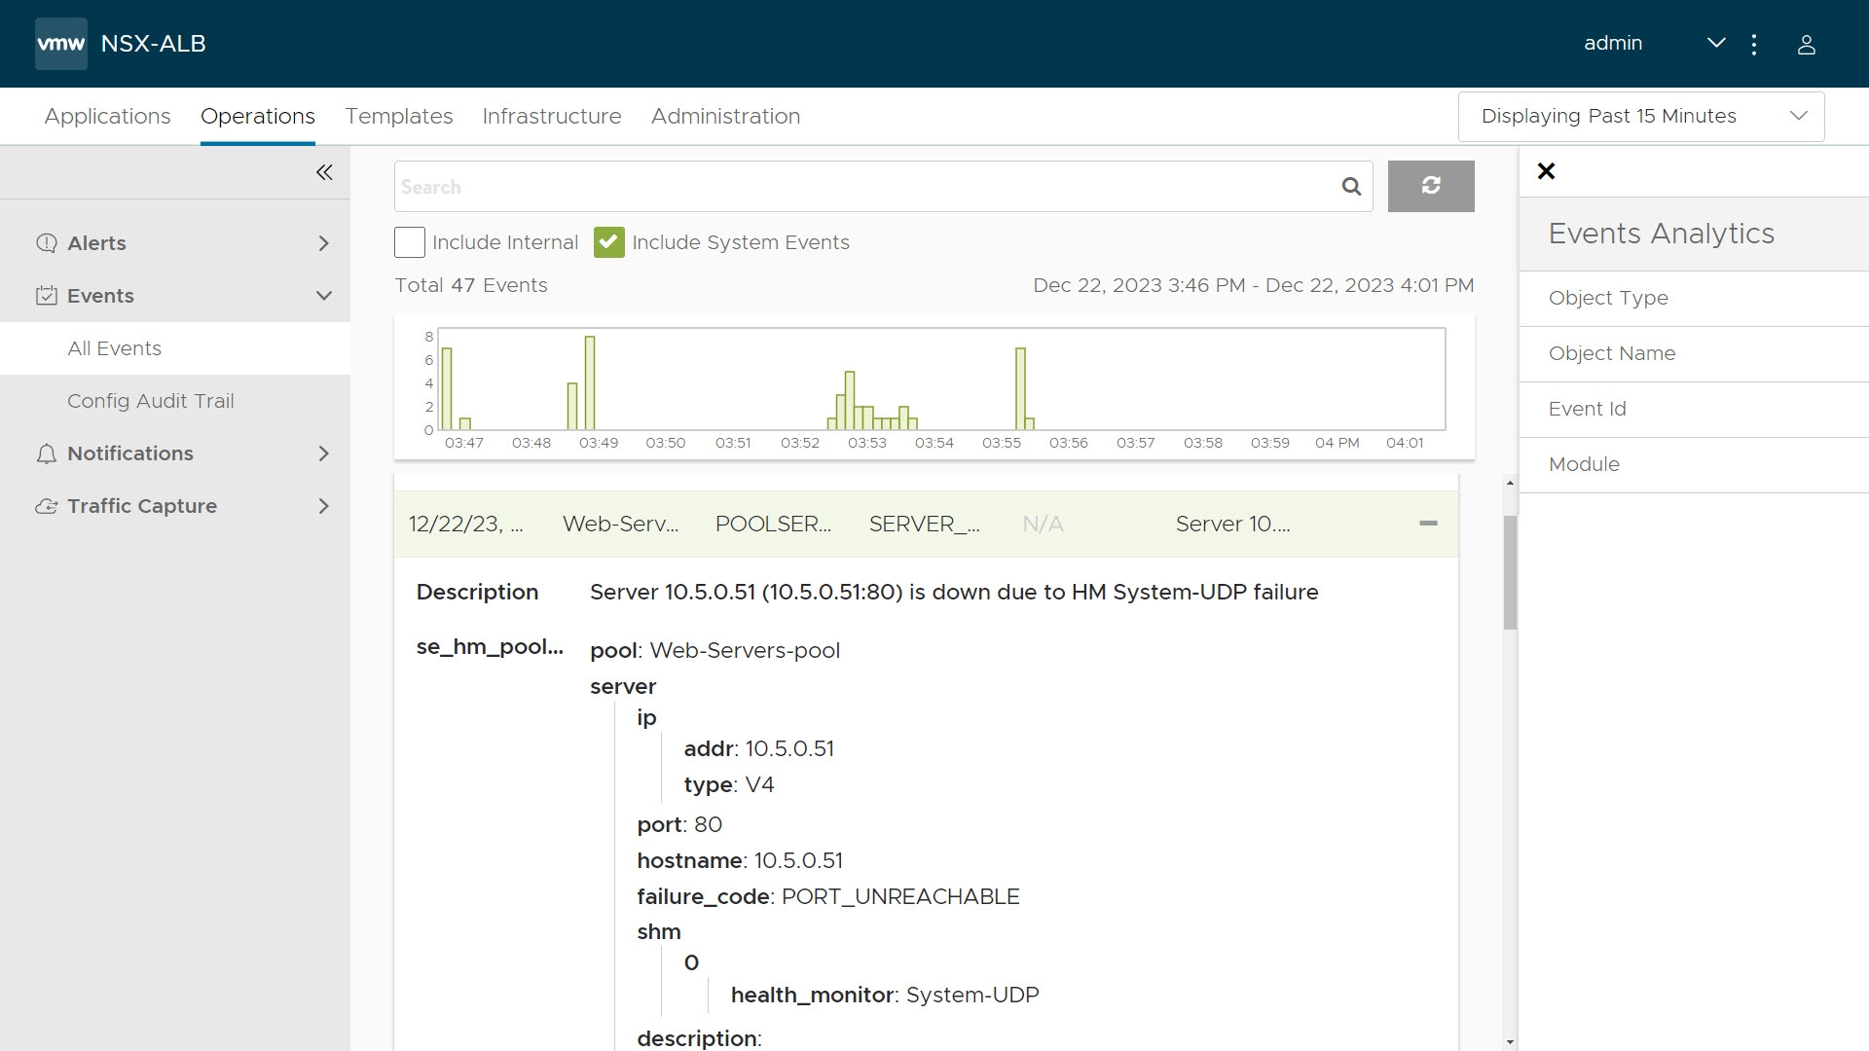Viewport: 1869px width, 1051px height.
Task: Click the search magnifier icon
Action: coord(1351,186)
